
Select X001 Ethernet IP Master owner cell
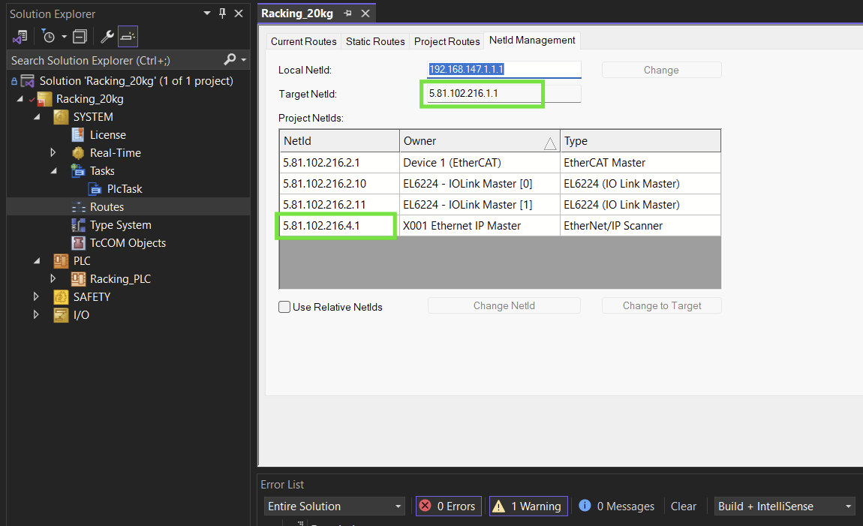tap(480, 226)
